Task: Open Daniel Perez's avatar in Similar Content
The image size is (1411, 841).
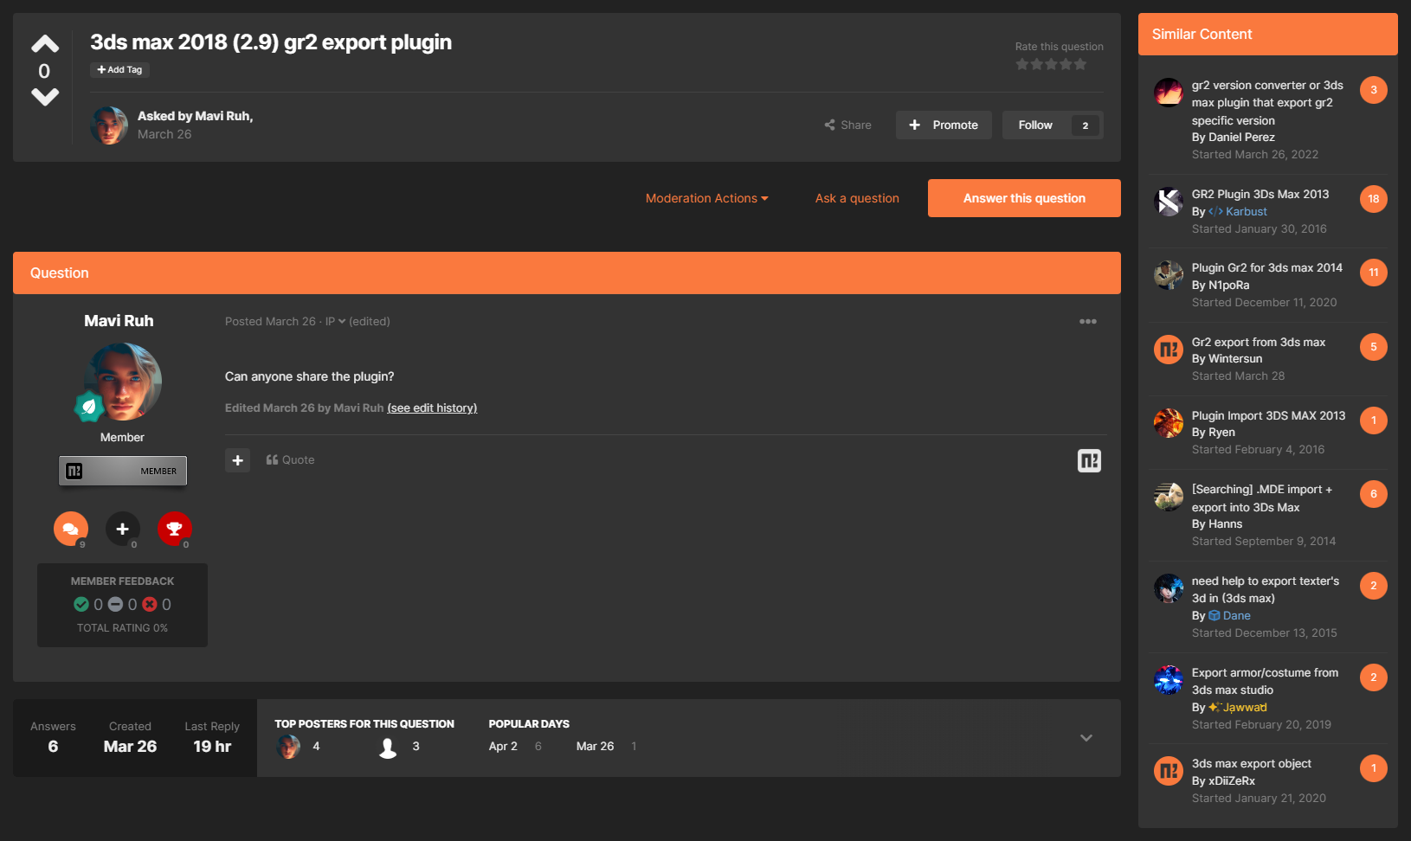Action: pos(1169,92)
